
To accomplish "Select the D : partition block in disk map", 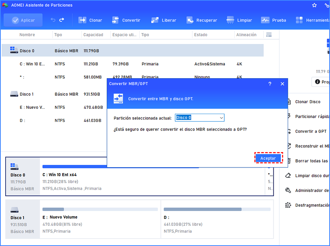I will coord(217,219).
